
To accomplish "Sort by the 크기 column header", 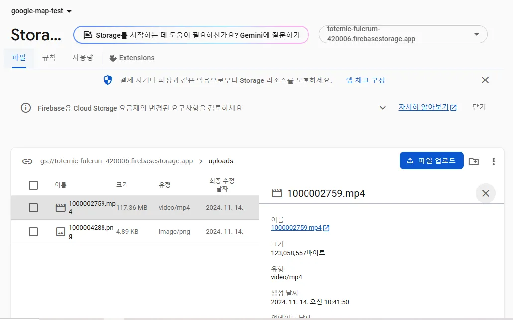I will 122,185.
